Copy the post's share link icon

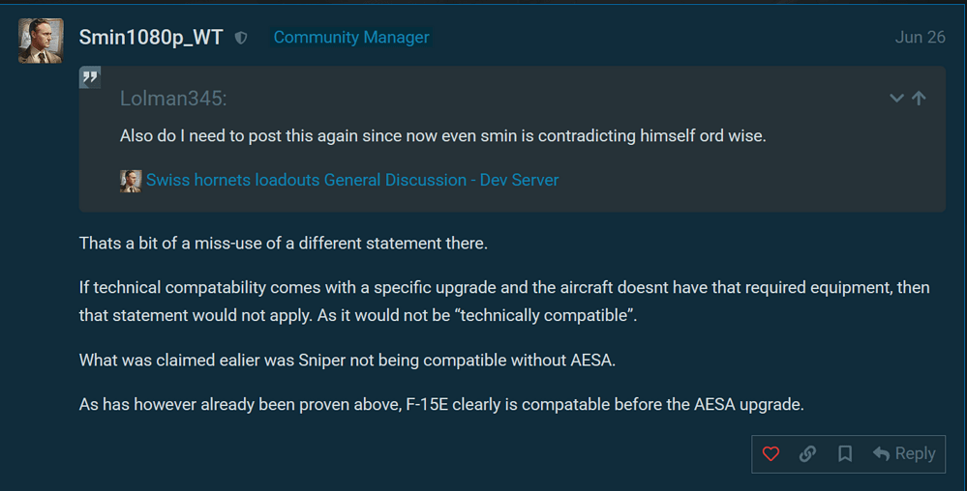pos(807,453)
